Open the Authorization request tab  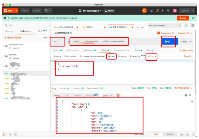[x=73, y=50]
